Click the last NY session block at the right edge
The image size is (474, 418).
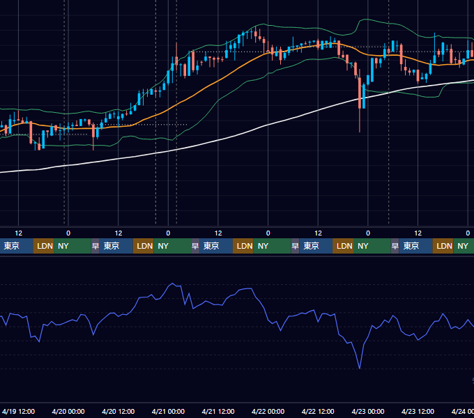[x=464, y=246]
